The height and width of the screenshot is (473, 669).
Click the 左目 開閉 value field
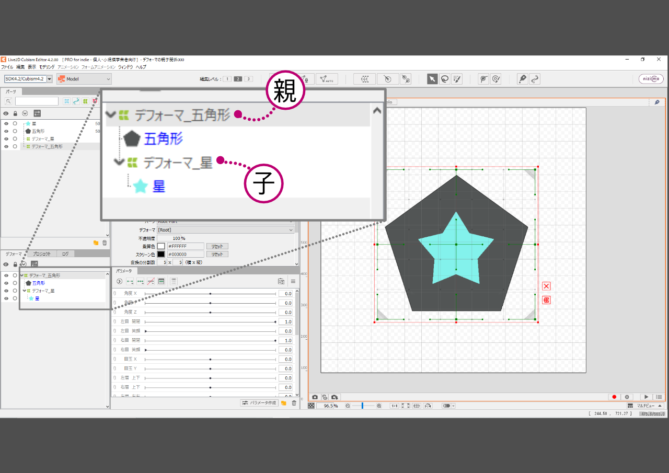(x=285, y=322)
